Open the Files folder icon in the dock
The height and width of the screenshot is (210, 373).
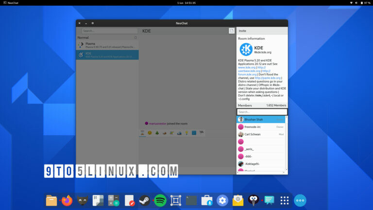[x=51, y=200]
